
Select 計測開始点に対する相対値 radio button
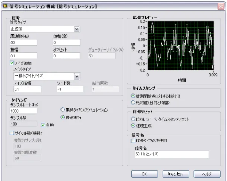tap(133, 96)
